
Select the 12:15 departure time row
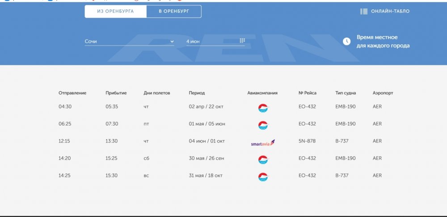pyautogui.click(x=64, y=141)
